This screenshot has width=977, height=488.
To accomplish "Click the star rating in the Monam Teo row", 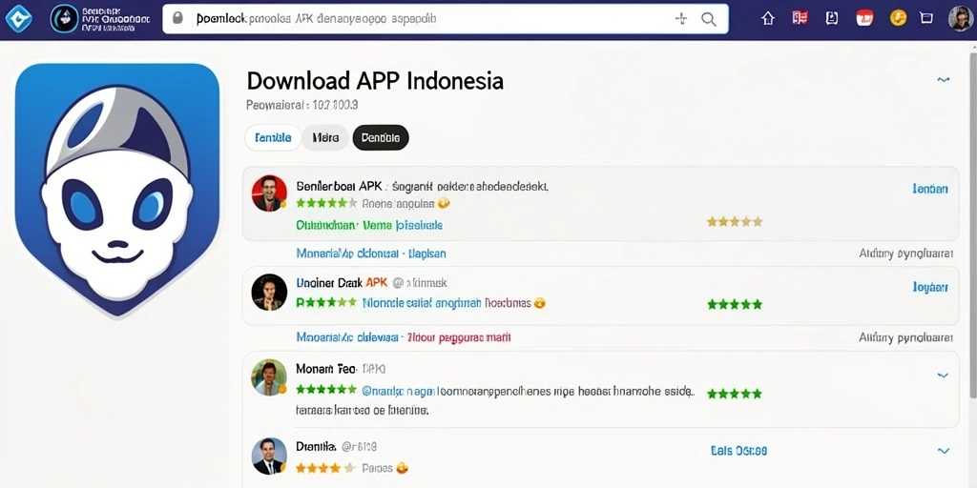I will coord(326,390).
